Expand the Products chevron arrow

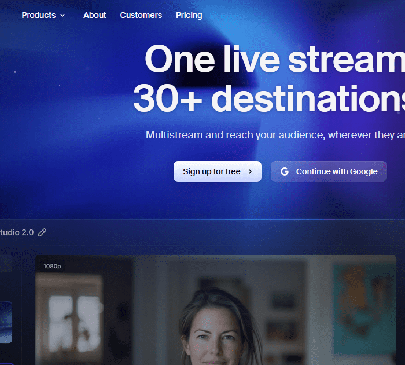[x=62, y=16]
